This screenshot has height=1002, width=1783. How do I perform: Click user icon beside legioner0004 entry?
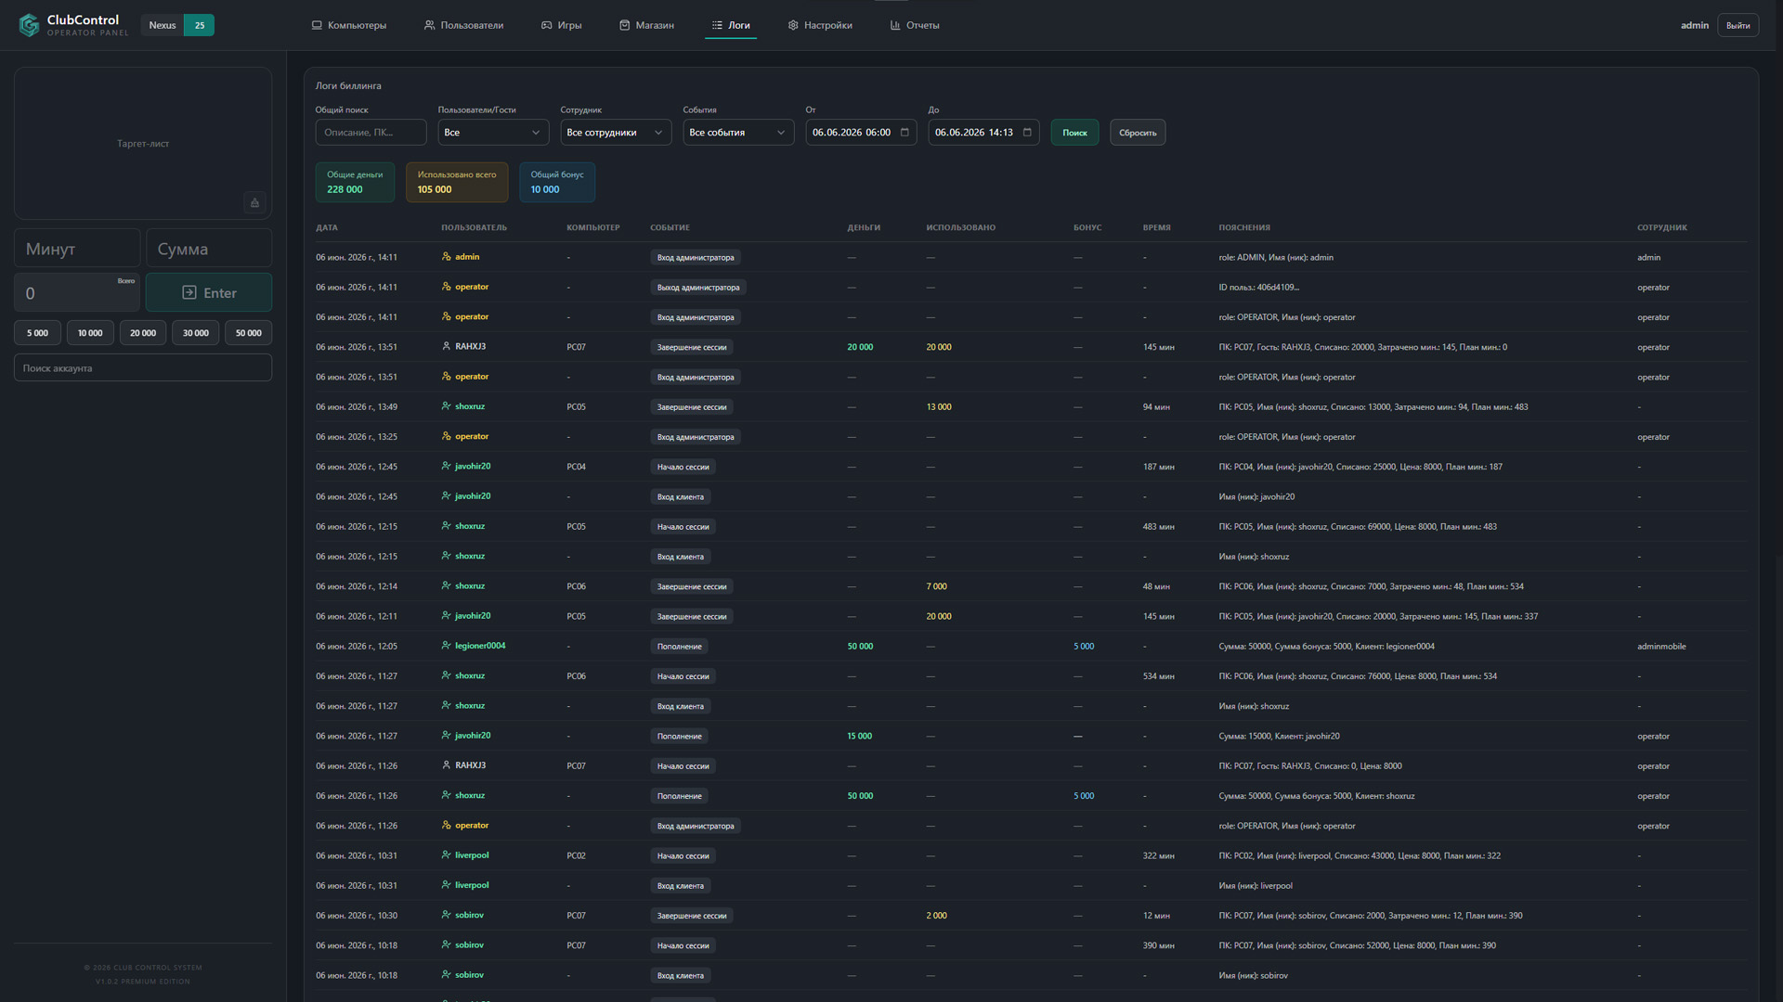click(447, 646)
